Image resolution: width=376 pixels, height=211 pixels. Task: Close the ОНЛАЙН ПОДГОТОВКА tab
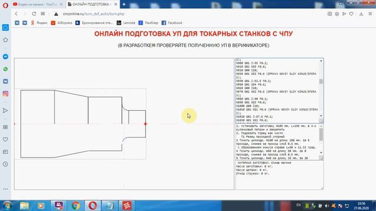point(116,4)
